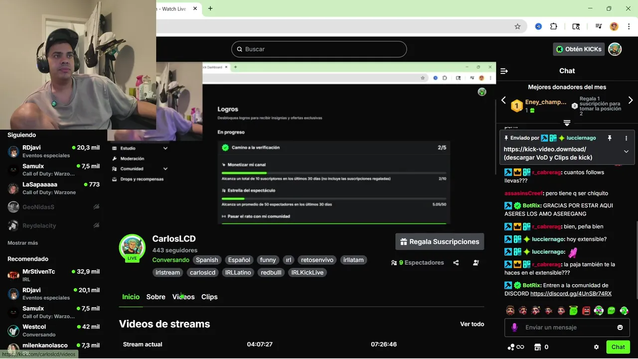This screenshot has width=638, height=359.
Task: Switch to the Videos tab
Action: pos(183,297)
